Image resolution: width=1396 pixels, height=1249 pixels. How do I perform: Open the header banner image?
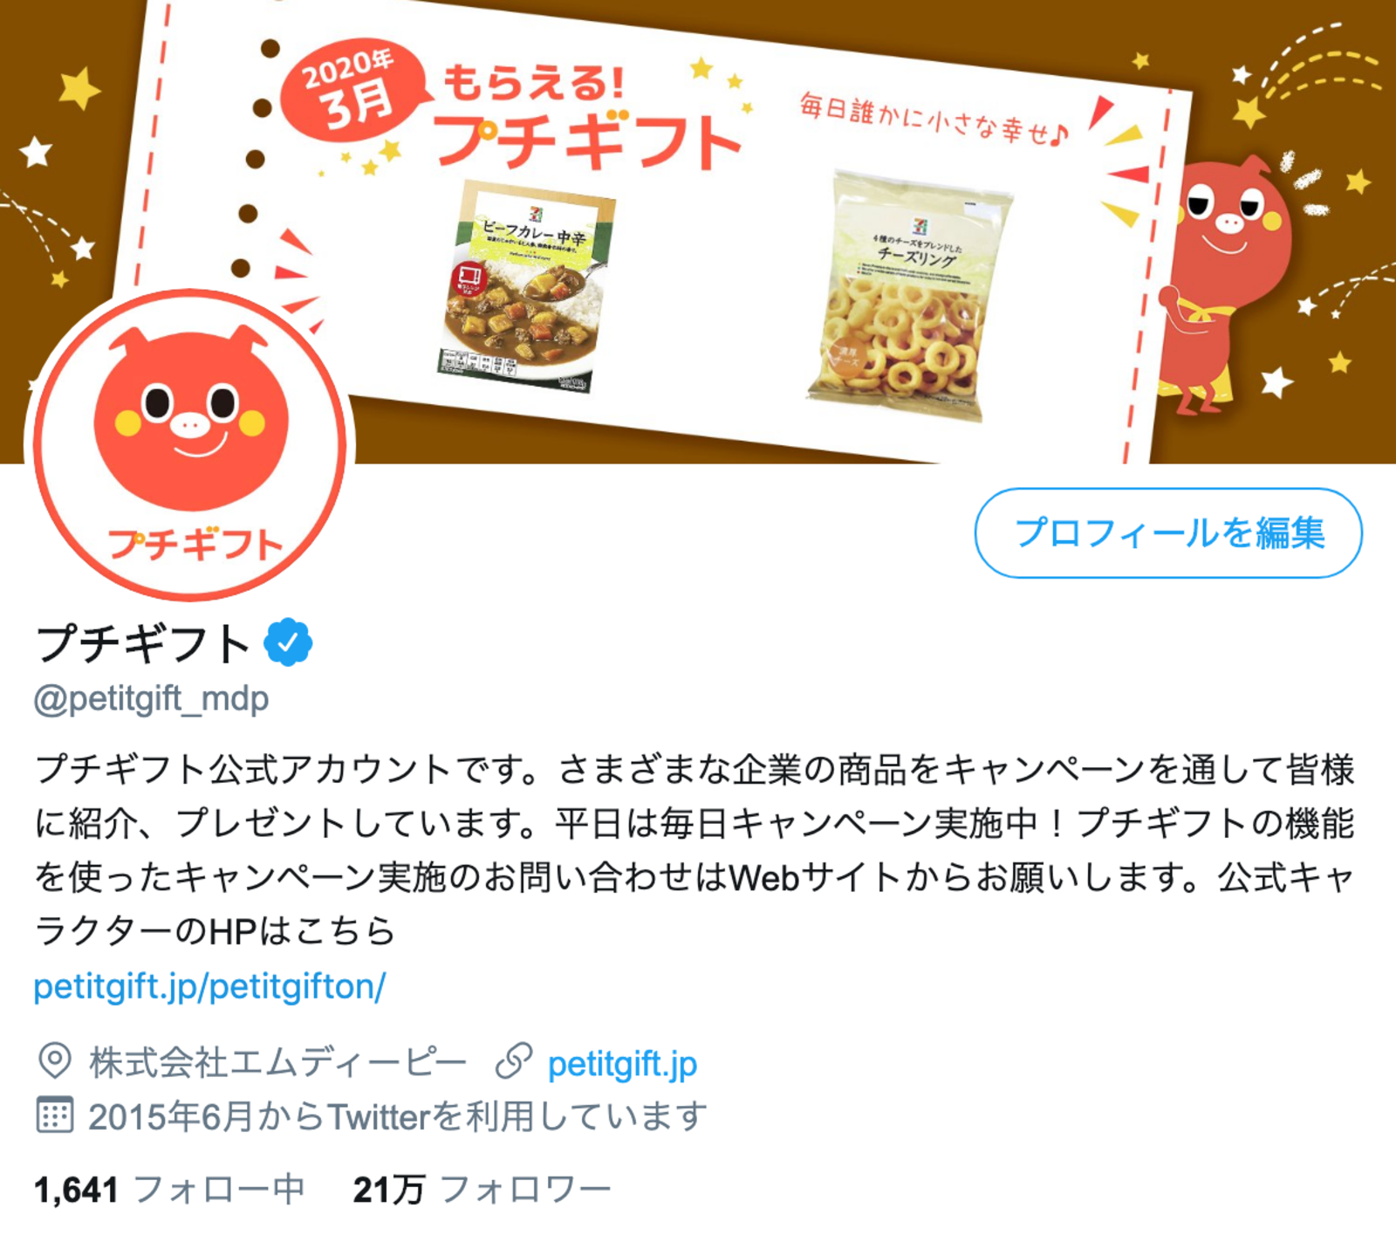click(x=698, y=231)
